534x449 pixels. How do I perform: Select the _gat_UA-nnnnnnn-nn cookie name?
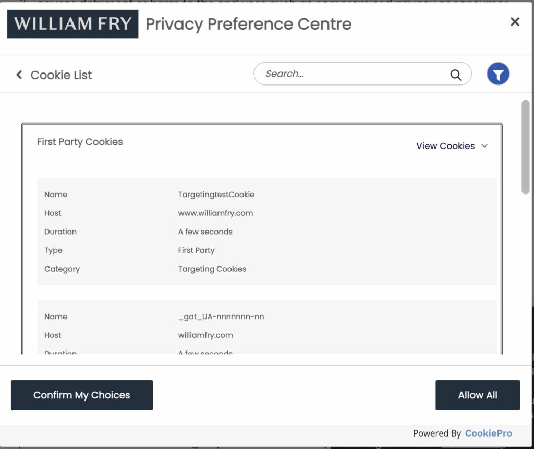[x=221, y=317]
